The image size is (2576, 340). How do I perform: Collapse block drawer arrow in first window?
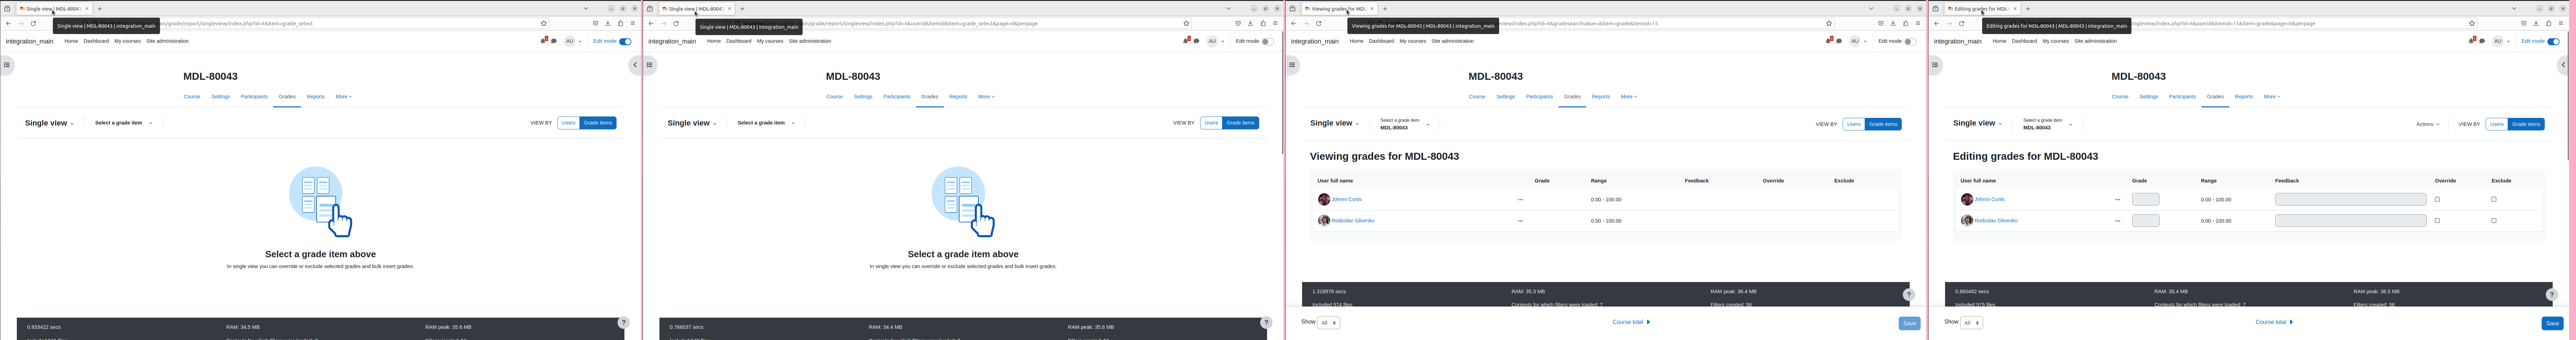tap(635, 65)
